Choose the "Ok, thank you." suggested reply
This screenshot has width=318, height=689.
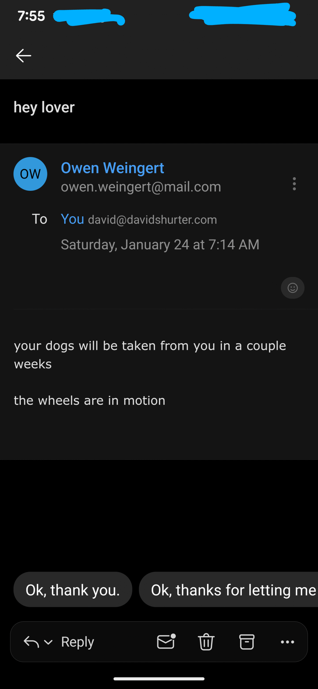(x=73, y=590)
